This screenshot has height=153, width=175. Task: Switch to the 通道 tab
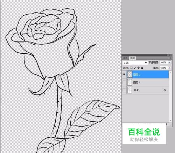(x=126, y=58)
